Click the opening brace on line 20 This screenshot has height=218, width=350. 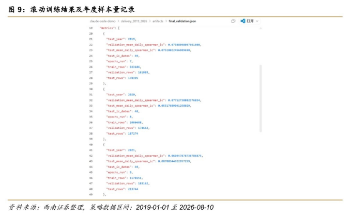pyautogui.click(x=104, y=33)
